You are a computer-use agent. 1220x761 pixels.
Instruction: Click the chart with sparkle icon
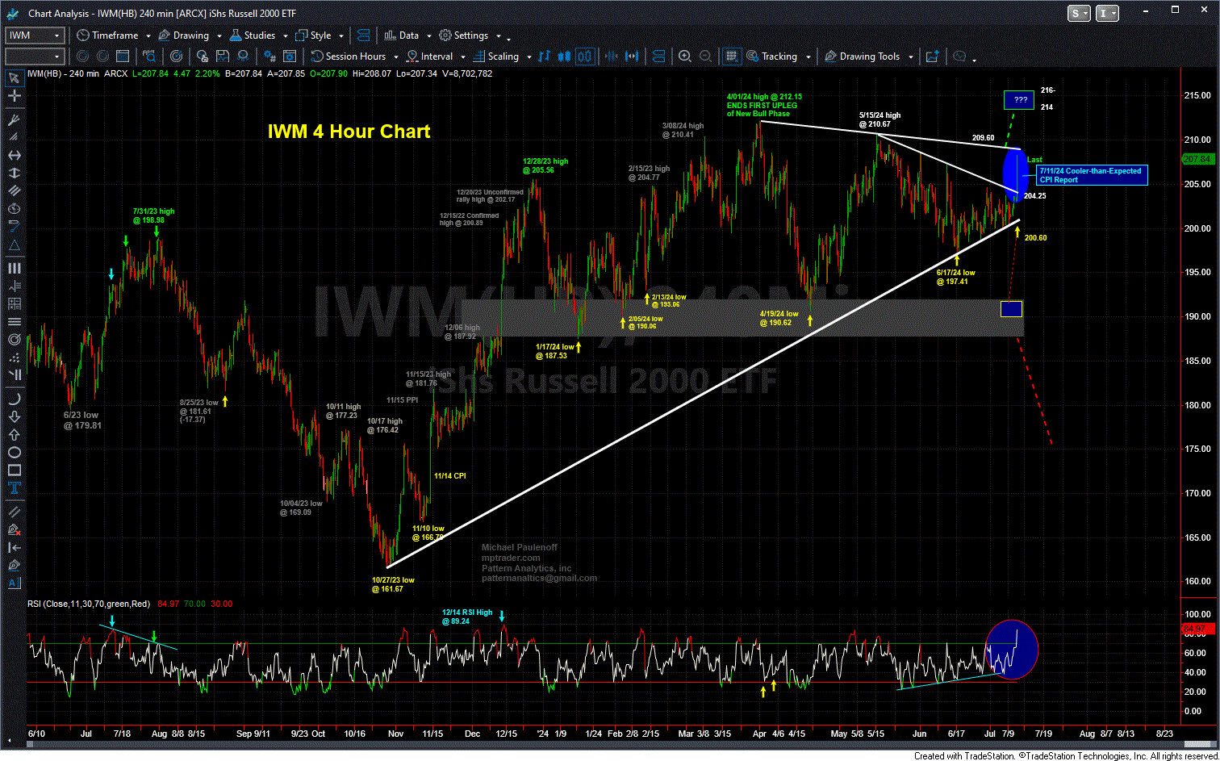coord(933,56)
